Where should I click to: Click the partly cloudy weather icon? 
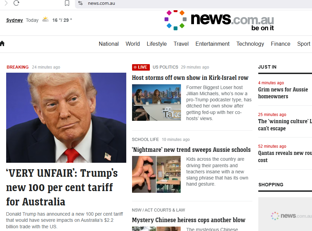45,20
